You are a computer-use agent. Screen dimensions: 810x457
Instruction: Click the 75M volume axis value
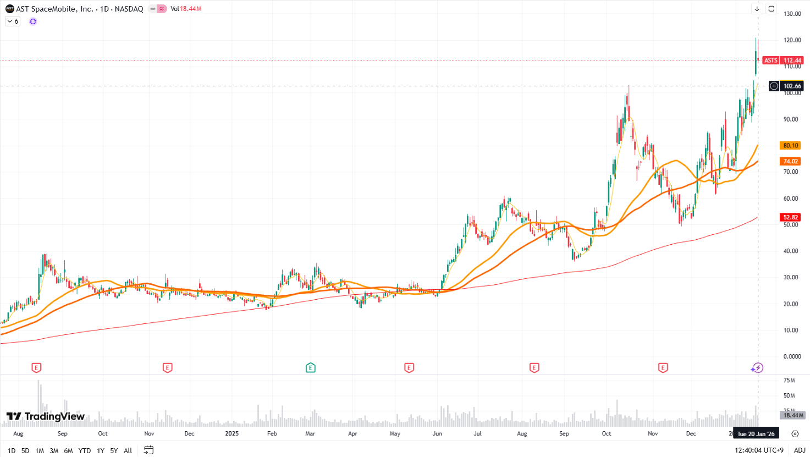[x=789, y=381]
